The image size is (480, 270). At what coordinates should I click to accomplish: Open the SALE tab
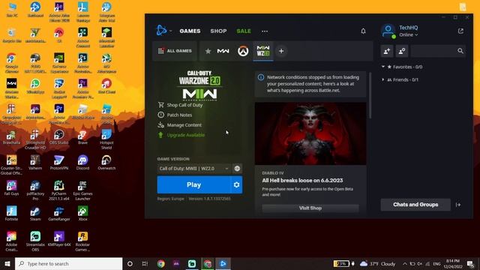(x=244, y=31)
